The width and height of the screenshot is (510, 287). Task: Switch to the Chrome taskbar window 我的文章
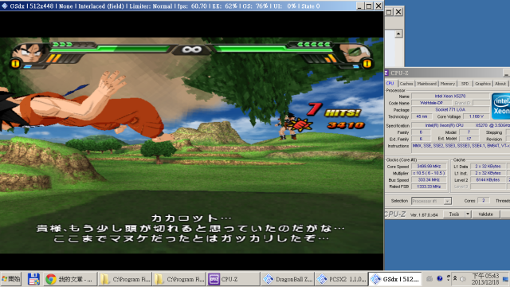(70, 279)
